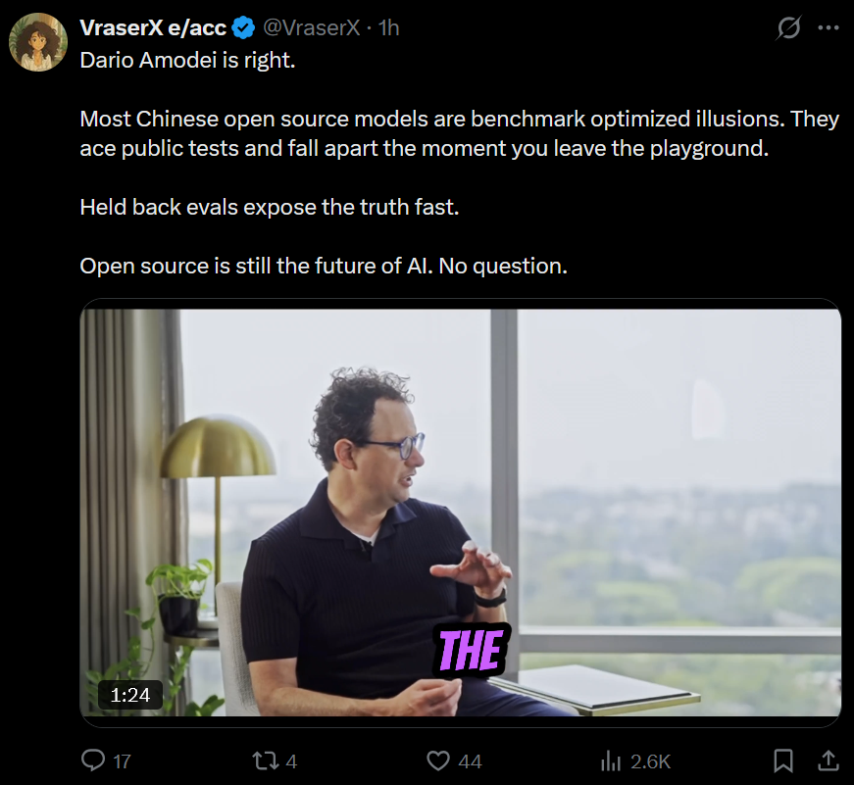Open the three-dot more options menu

tap(829, 27)
